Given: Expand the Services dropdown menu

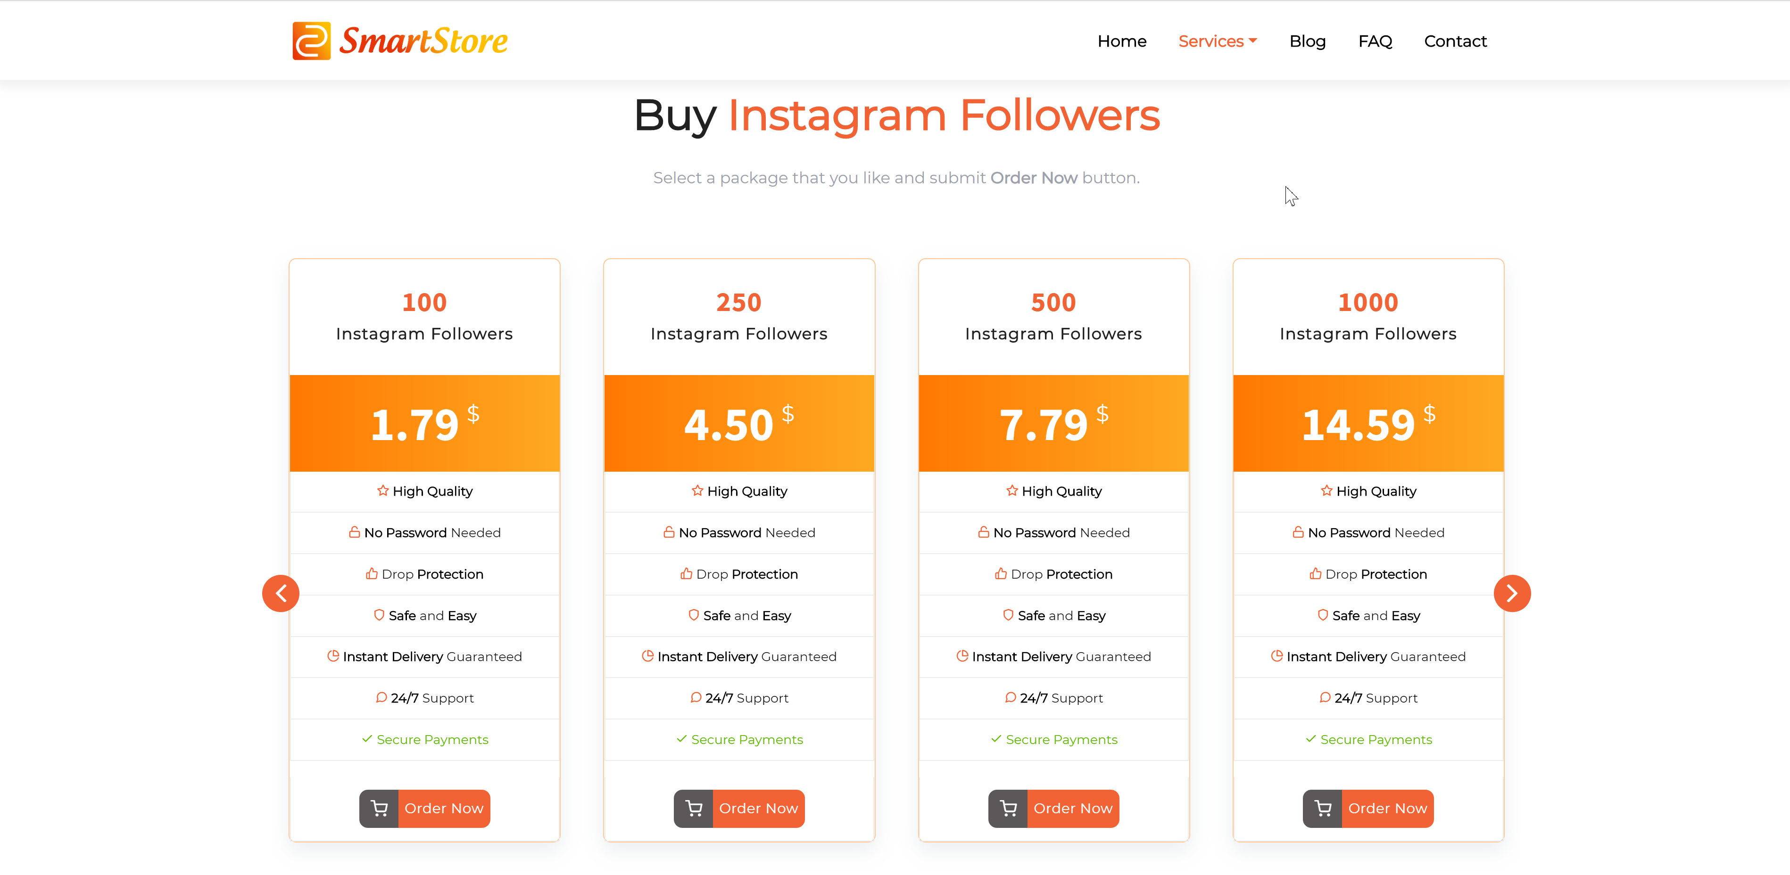Looking at the screenshot, I should click(x=1218, y=41).
